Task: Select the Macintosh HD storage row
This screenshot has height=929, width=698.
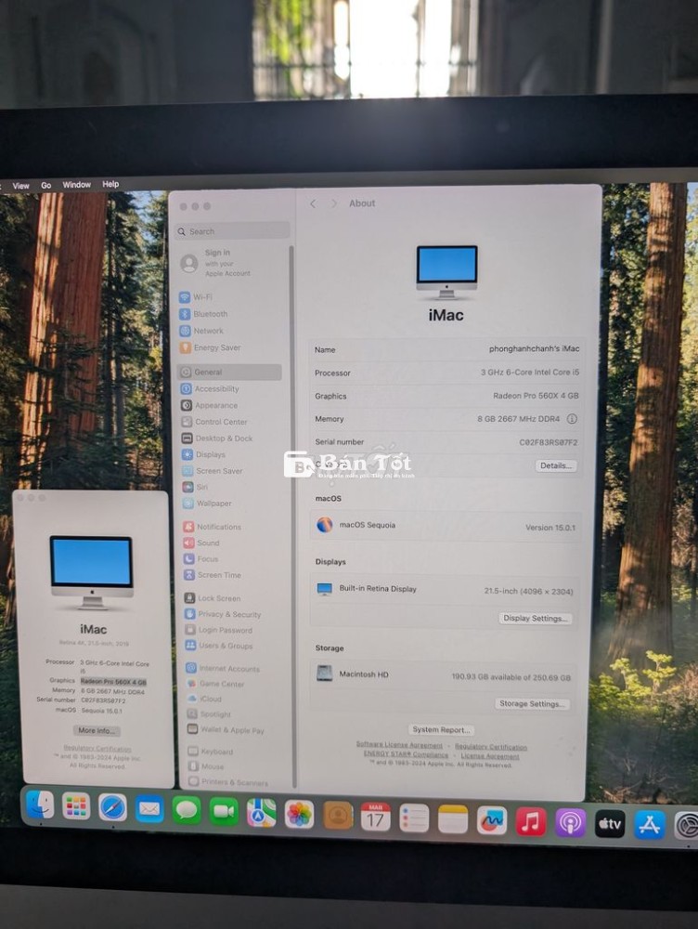Action: (444, 675)
